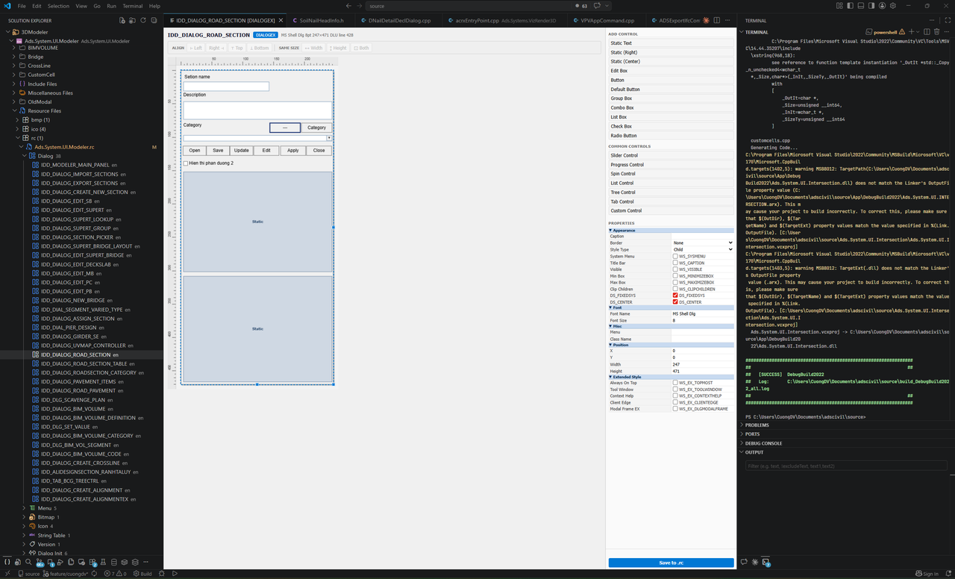The height and width of the screenshot is (579, 955).
Task: Click Build in the status bar
Action: click(x=142, y=574)
